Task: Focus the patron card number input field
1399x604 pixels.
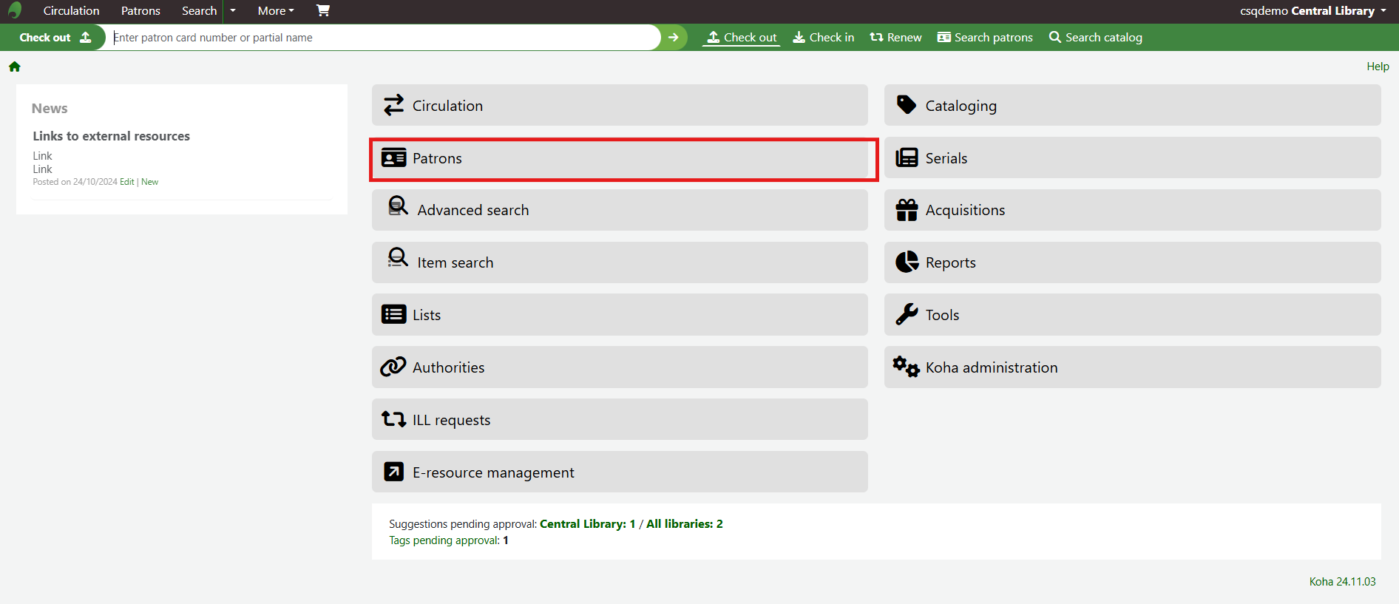Action: click(385, 37)
